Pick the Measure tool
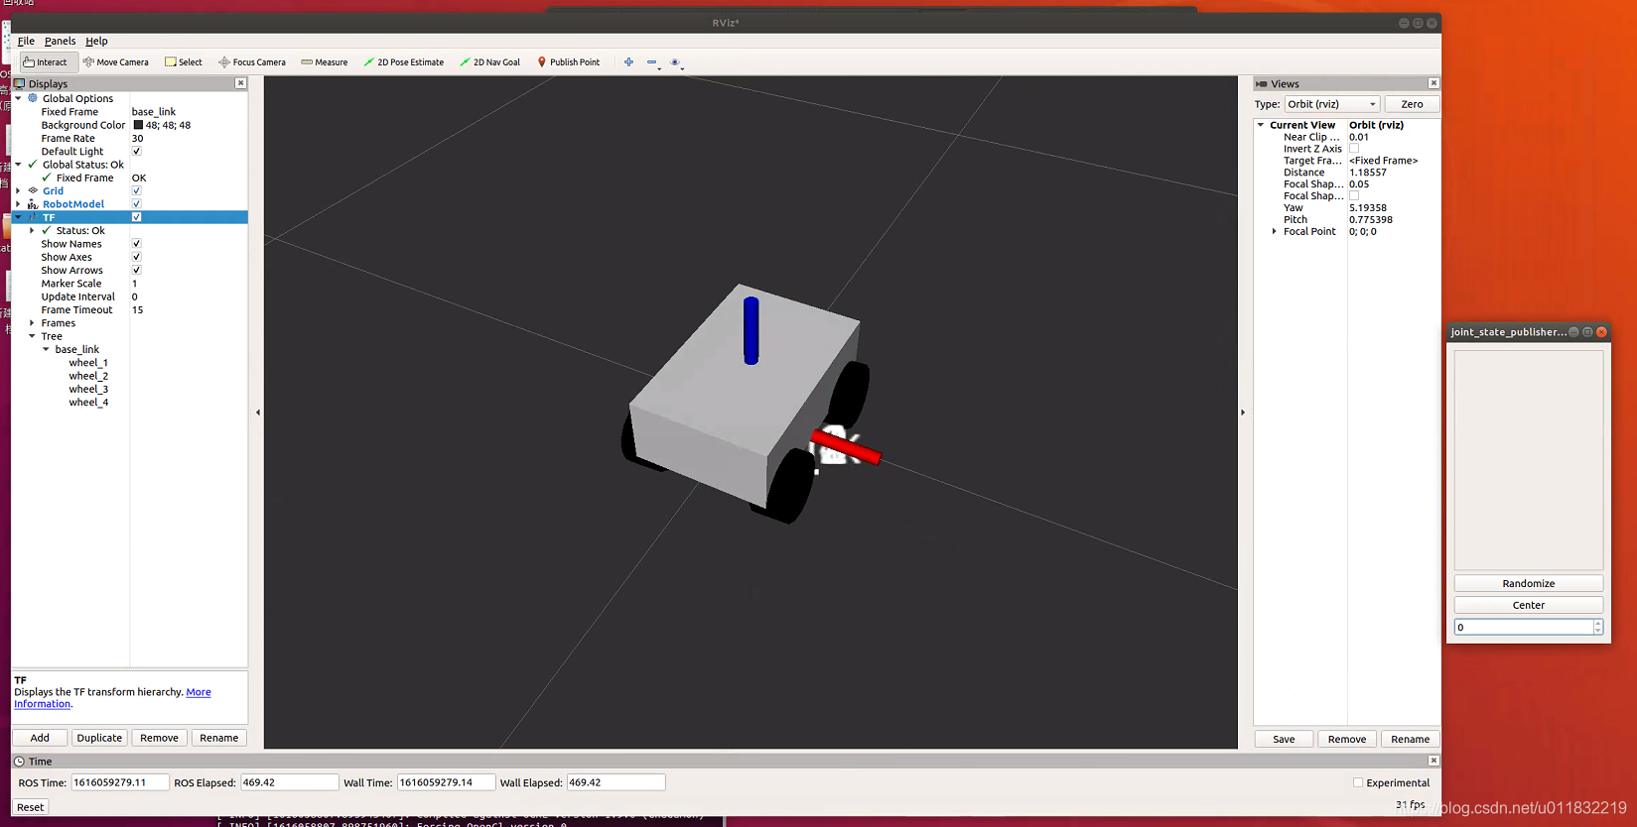 click(325, 62)
